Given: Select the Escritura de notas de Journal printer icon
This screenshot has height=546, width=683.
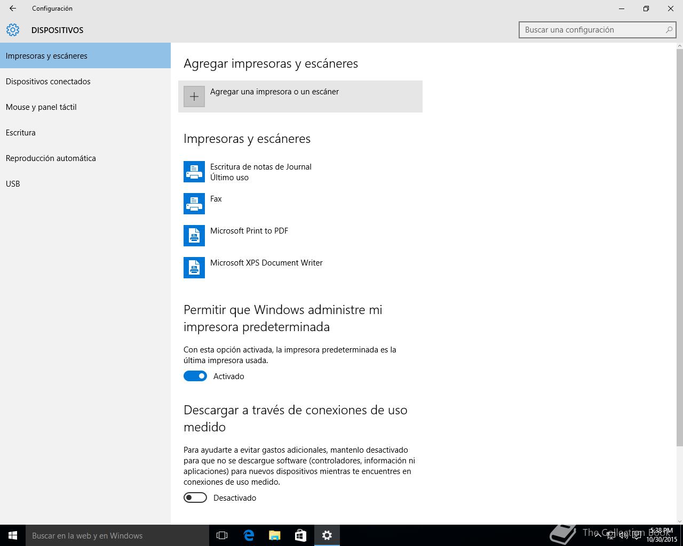Looking at the screenshot, I should click(194, 172).
